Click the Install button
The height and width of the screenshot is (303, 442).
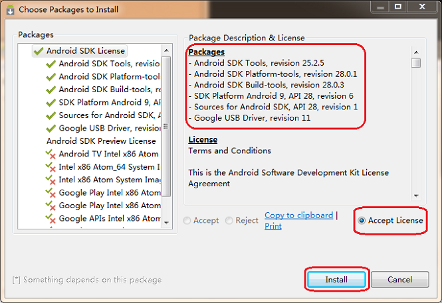336,279
